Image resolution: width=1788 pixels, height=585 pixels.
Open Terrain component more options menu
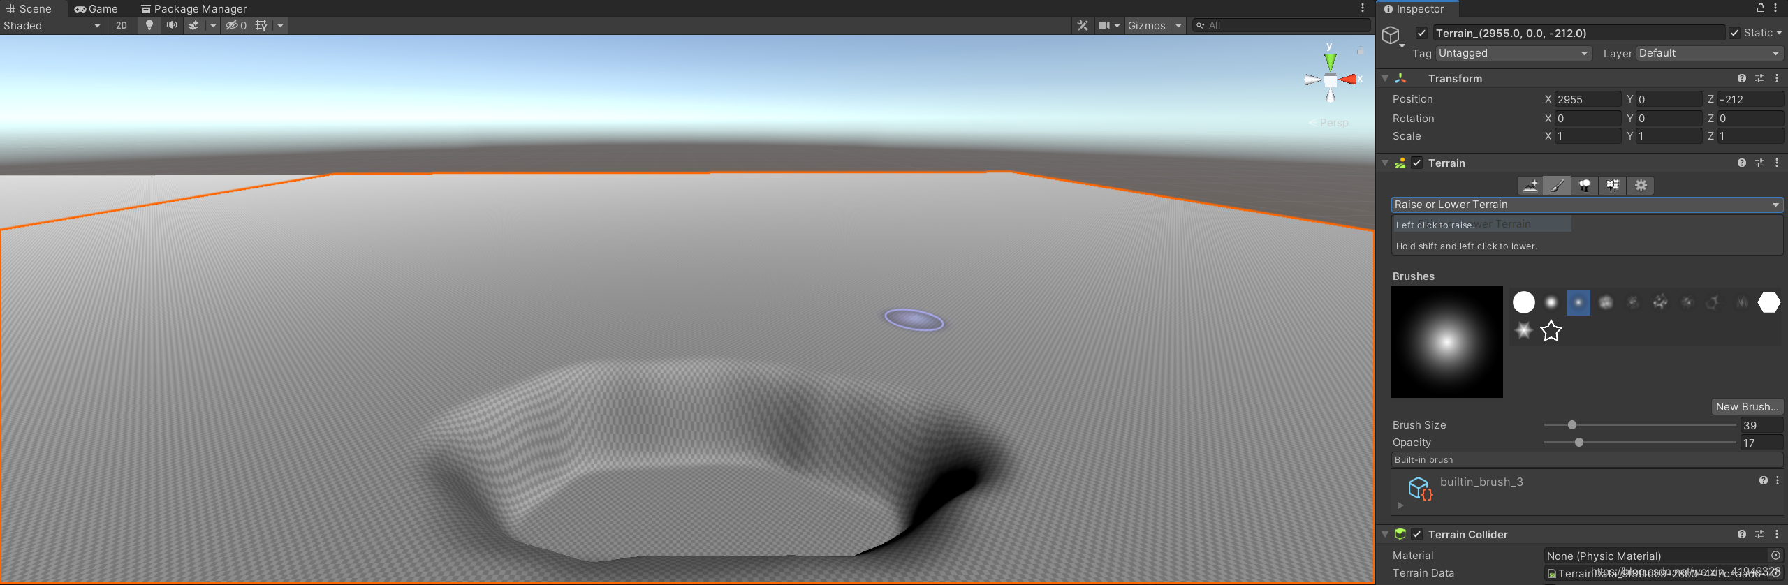[x=1777, y=163]
